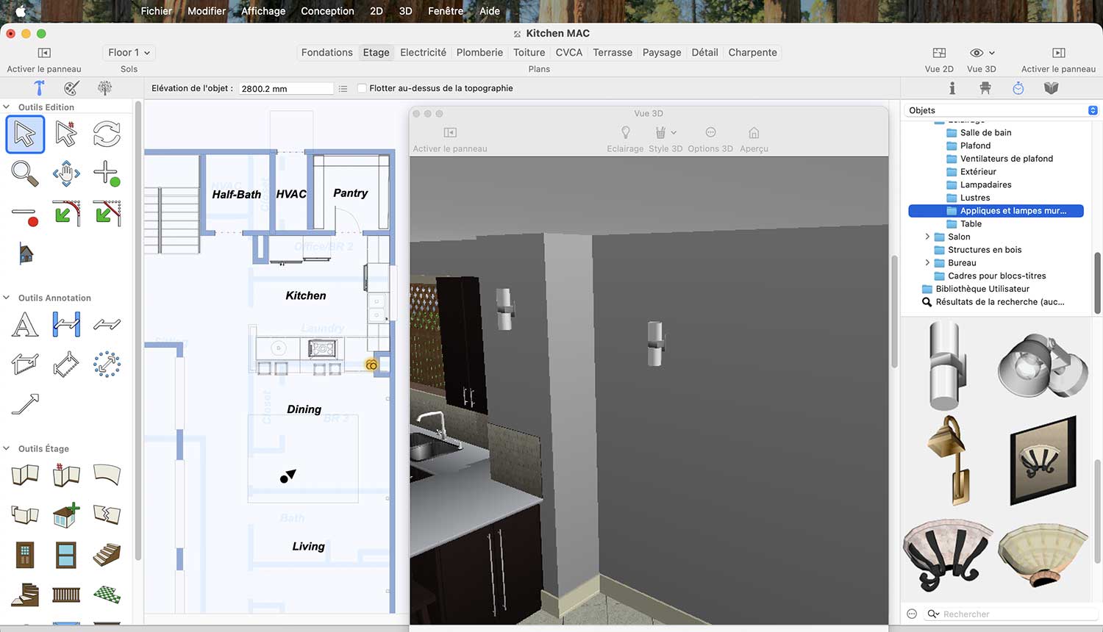Expand the Salon folder

coord(927,237)
